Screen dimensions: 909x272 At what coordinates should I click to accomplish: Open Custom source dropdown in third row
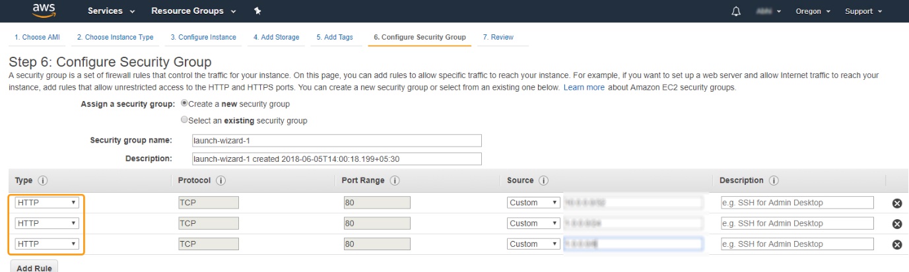(x=533, y=244)
